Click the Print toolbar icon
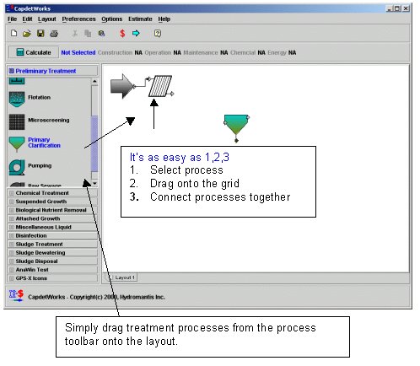This screenshot has width=420, height=366. point(54,34)
